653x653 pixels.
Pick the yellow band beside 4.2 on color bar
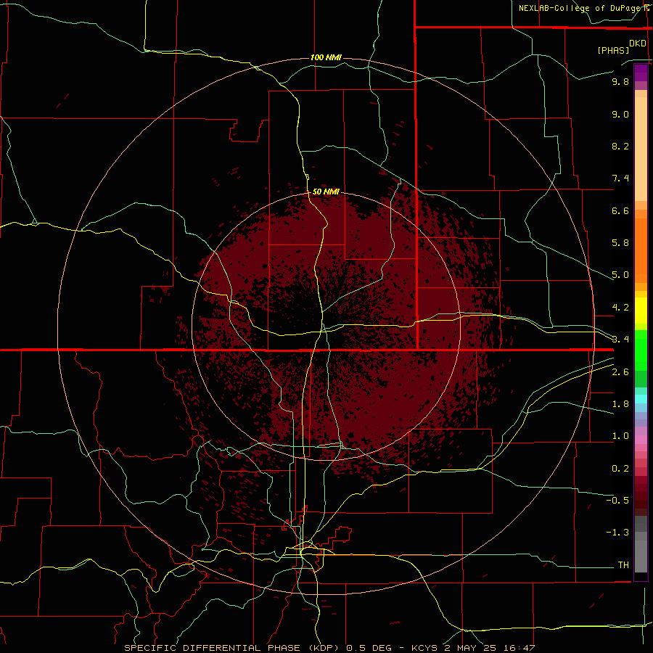[641, 311]
